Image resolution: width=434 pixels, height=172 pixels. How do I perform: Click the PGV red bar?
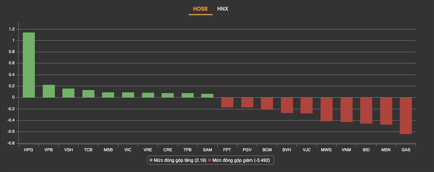click(x=247, y=102)
